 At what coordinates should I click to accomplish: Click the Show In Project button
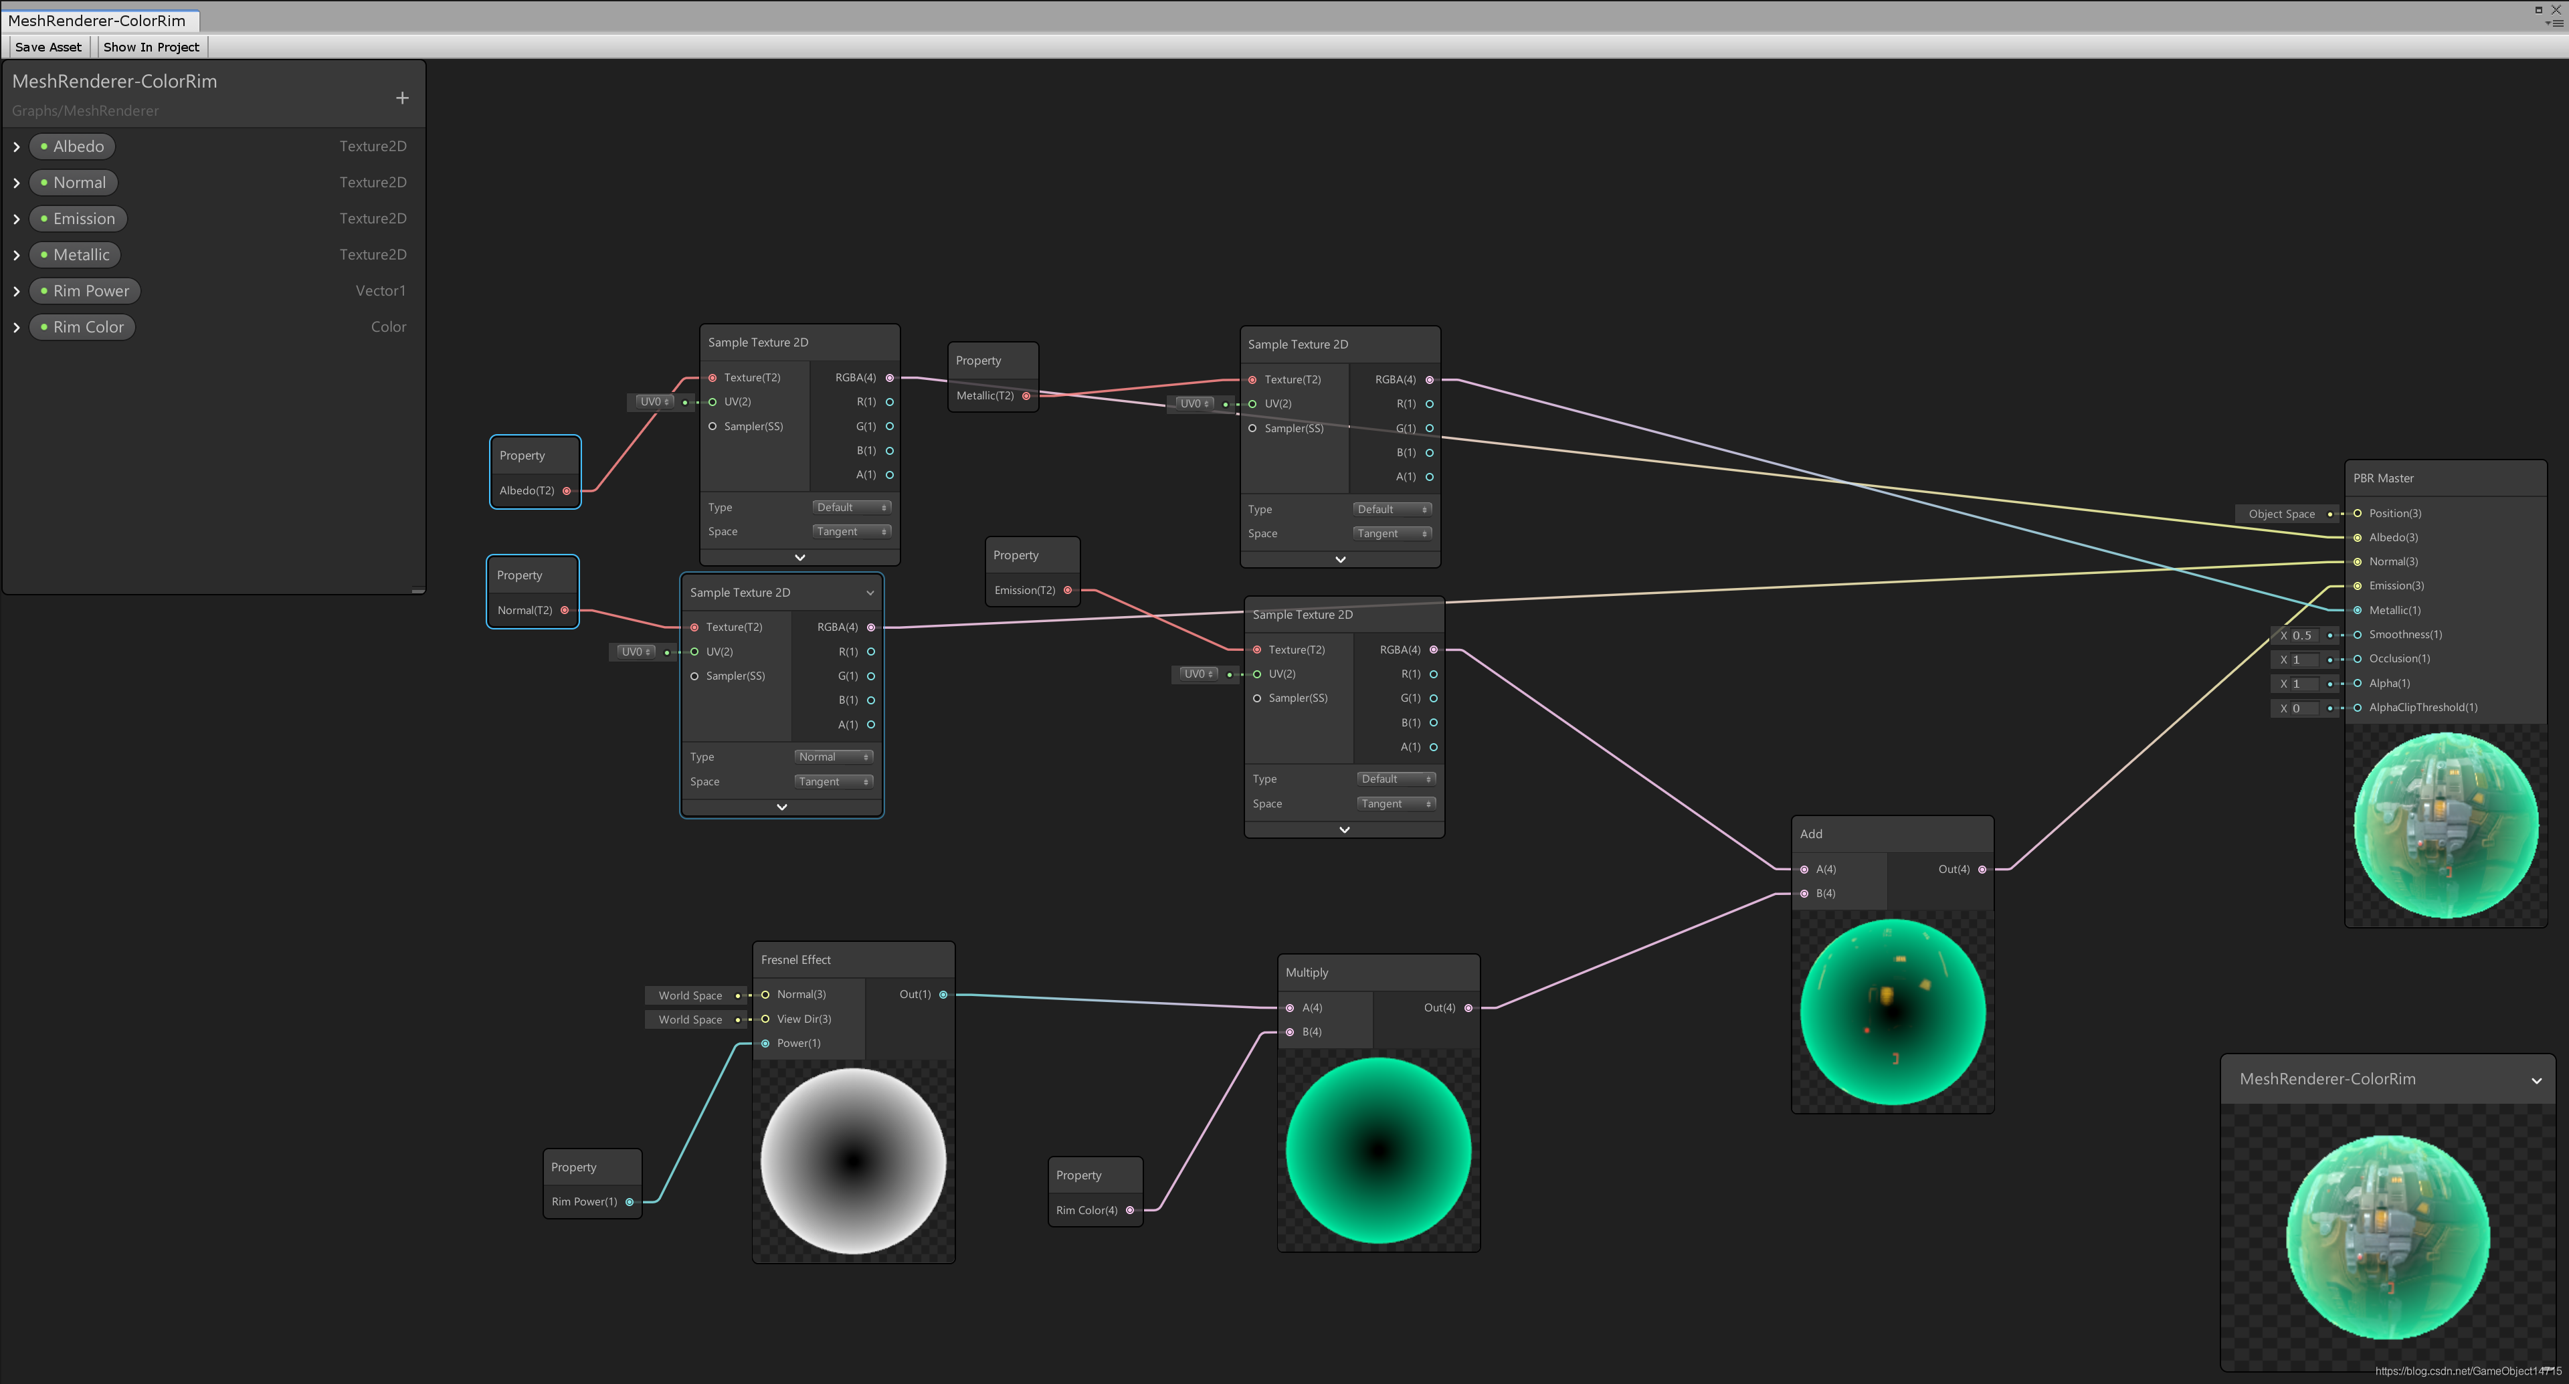coord(151,47)
